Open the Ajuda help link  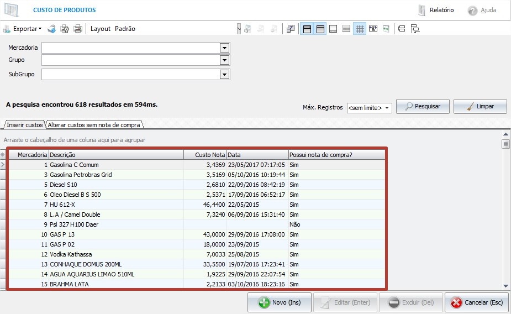488,10
